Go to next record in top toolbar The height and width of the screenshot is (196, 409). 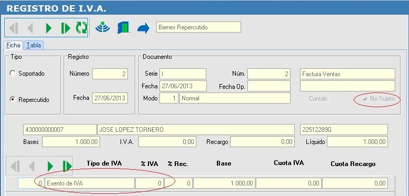click(x=48, y=28)
